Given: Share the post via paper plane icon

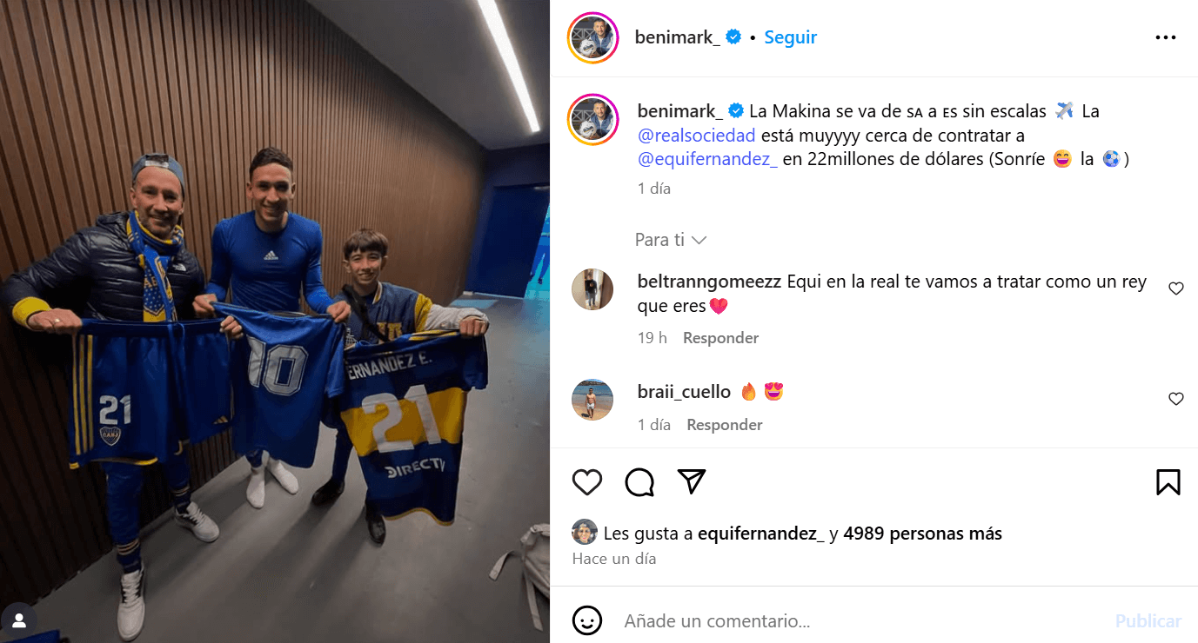Looking at the screenshot, I should (x=692, y=481).
